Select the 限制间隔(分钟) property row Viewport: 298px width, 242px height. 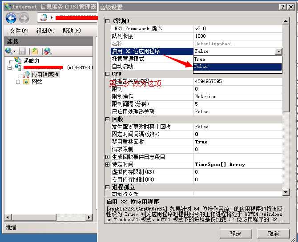(196, 104)
